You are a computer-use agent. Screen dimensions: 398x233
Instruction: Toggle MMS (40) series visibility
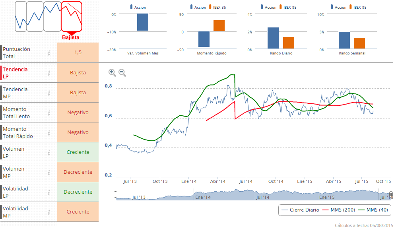coord(372,210)
